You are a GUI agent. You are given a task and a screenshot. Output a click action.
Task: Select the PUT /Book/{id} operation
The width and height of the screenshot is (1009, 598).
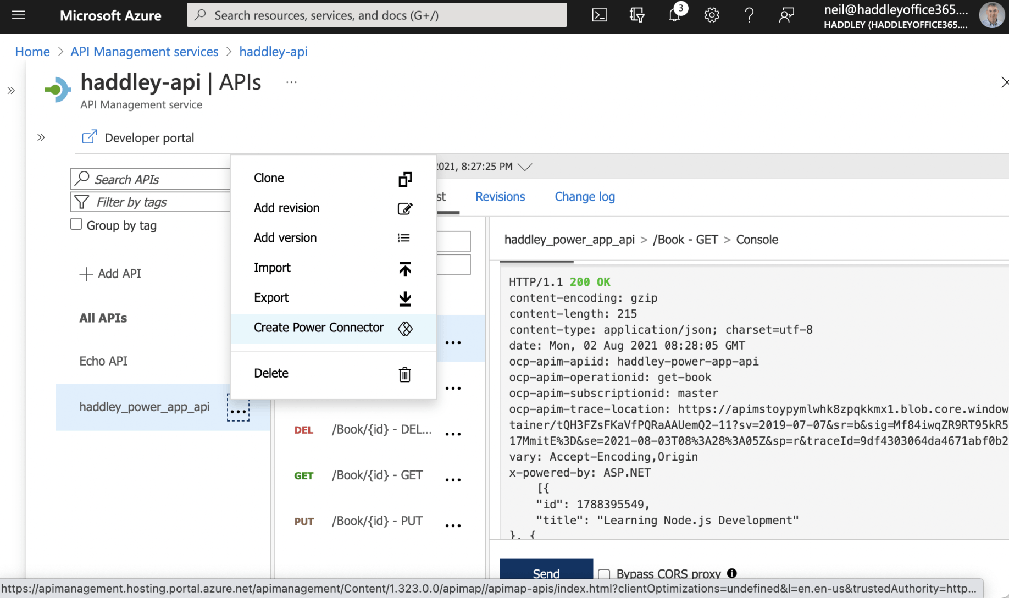click(x=358, y=521)
